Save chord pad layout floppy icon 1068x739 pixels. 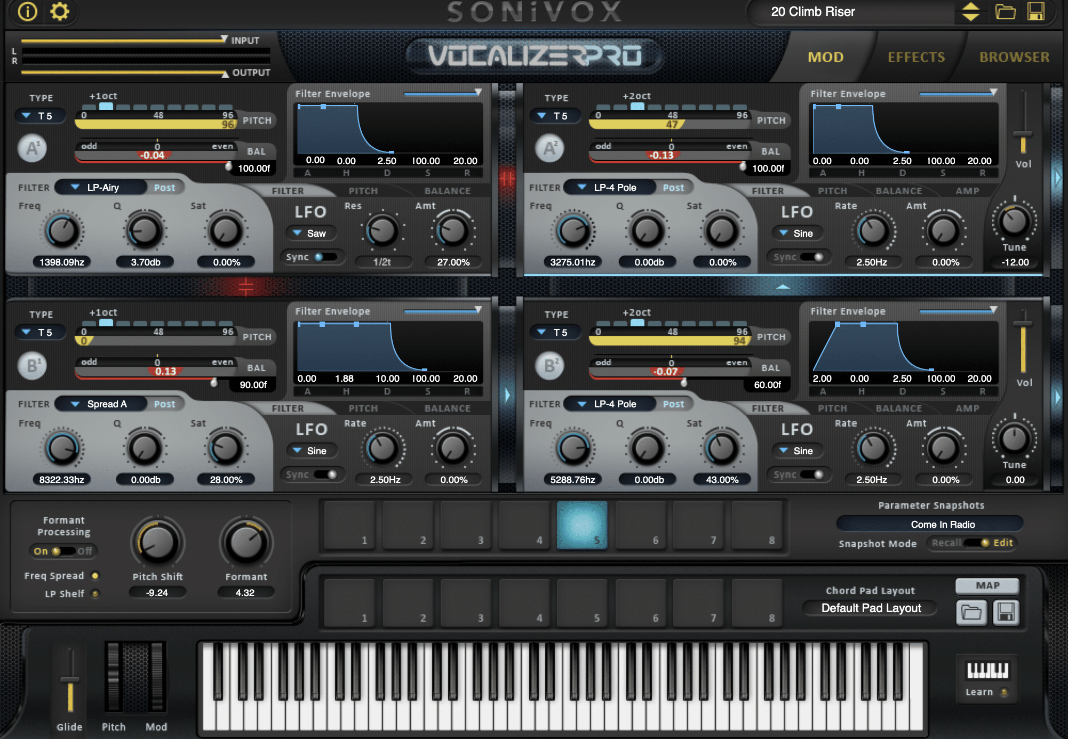(x=1006, y=613)
